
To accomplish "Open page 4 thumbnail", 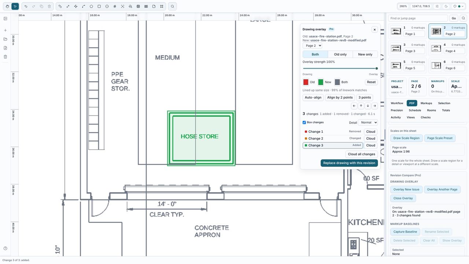I will click(x=447, y=48).
